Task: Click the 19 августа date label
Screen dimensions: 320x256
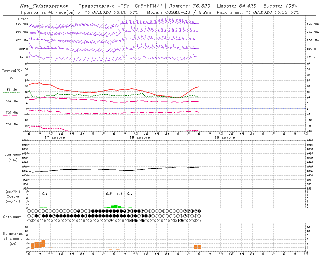Action: pyautogui.click(x=225, y=137)
